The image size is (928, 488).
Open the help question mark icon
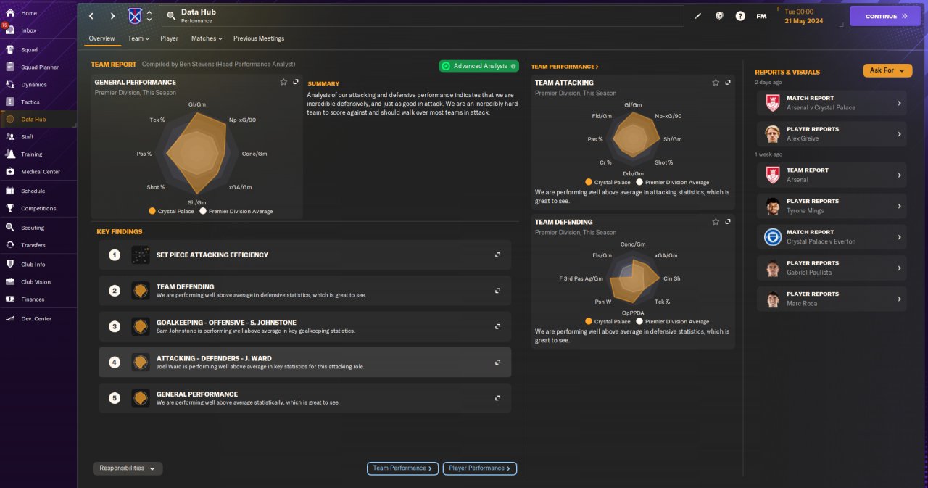740,16
